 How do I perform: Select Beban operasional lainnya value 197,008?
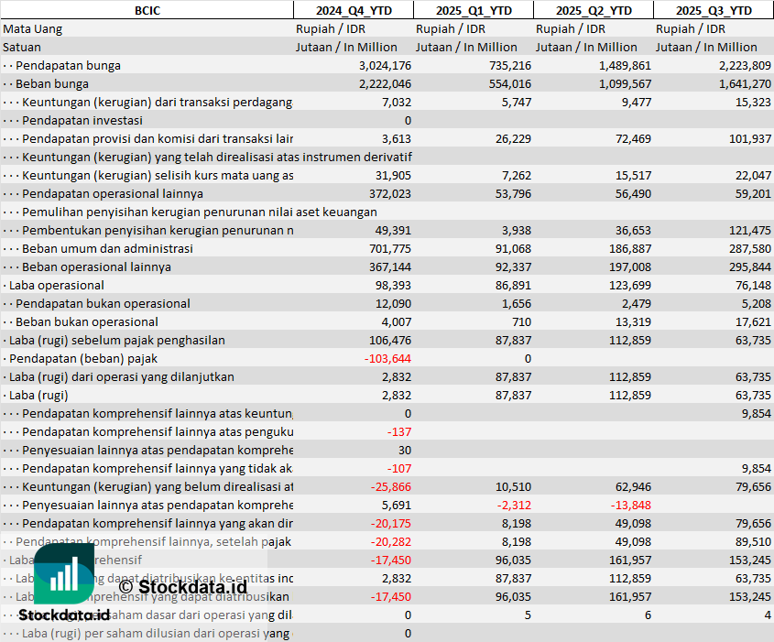[x=630, y=267]
